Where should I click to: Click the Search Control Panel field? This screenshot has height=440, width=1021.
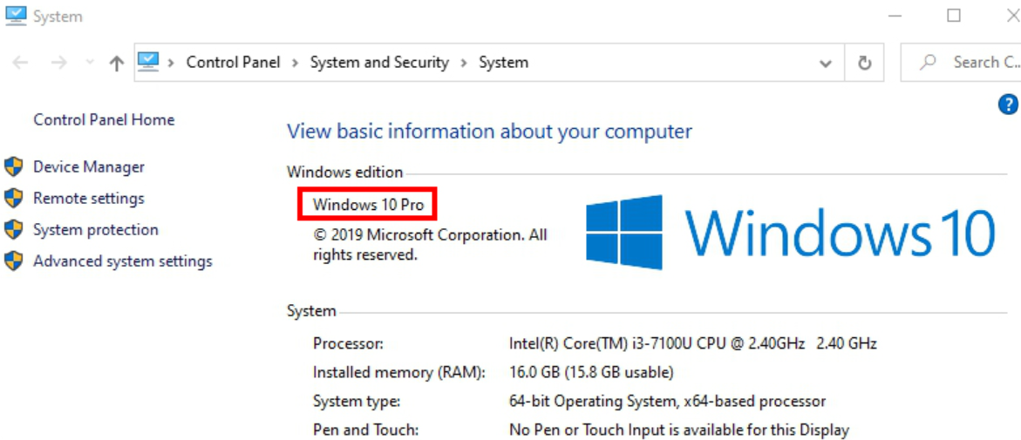point(961,63)
